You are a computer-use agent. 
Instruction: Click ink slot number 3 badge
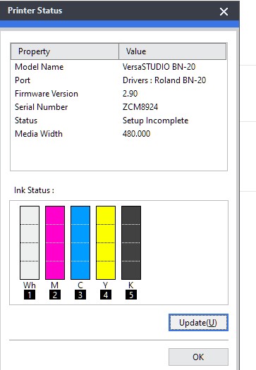tap(80, 295)
